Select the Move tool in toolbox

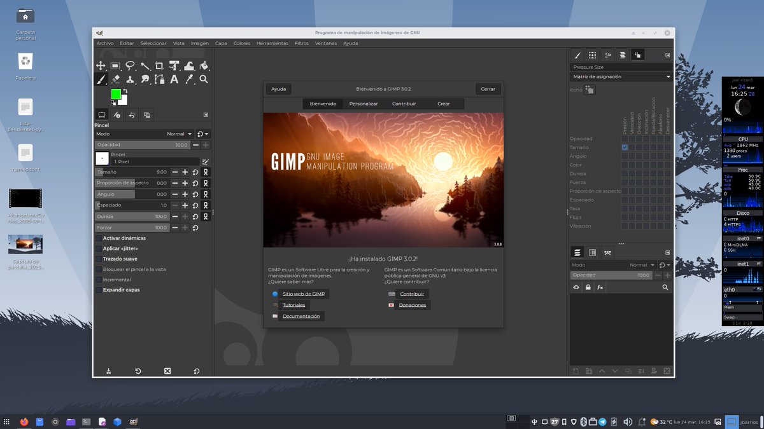(101, 65)
